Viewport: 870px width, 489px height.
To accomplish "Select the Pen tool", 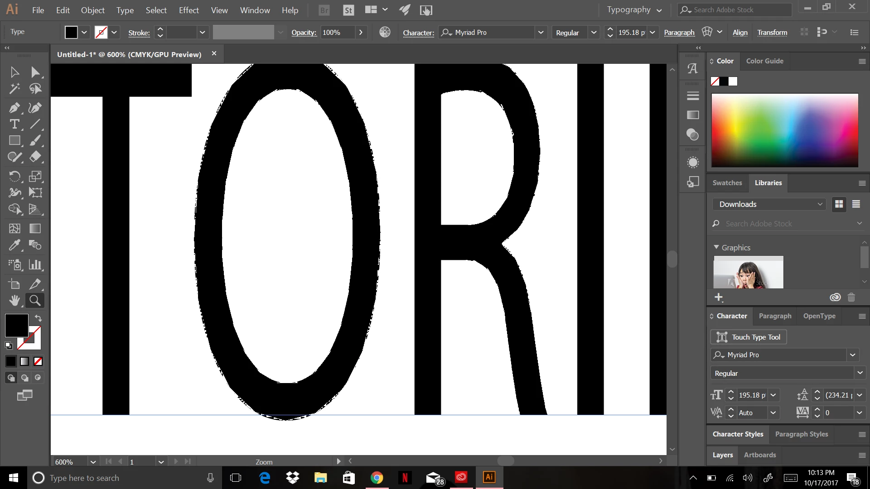I will (x=14, y=108).
